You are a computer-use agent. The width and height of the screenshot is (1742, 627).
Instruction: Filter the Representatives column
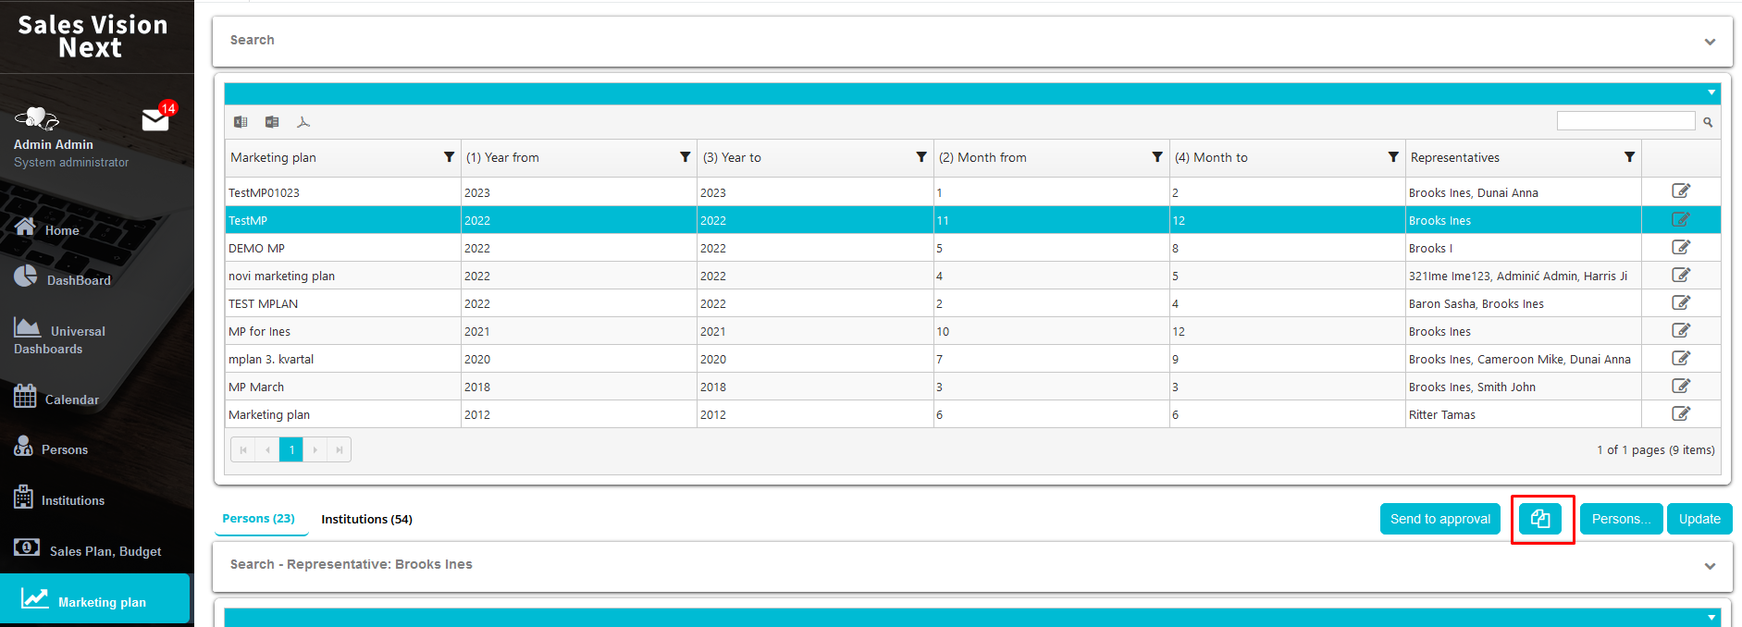tap(1629, 157)
